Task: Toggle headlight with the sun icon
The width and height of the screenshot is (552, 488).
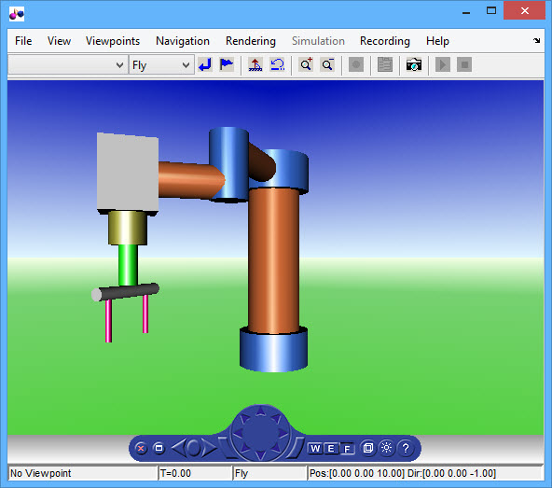Action: pyautogui.click(x=387, y=448)
